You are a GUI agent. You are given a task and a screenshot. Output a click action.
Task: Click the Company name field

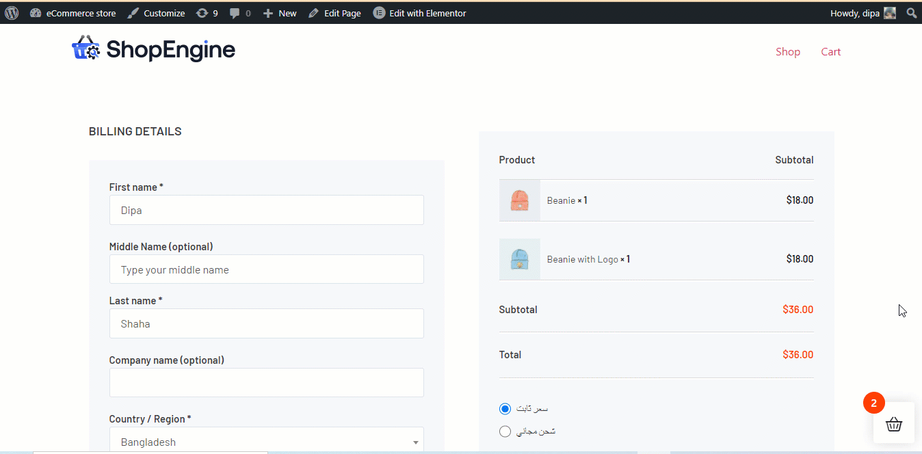267,383
